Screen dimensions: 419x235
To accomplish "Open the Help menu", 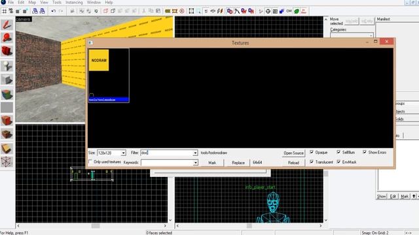I will (x=109, y=3).
